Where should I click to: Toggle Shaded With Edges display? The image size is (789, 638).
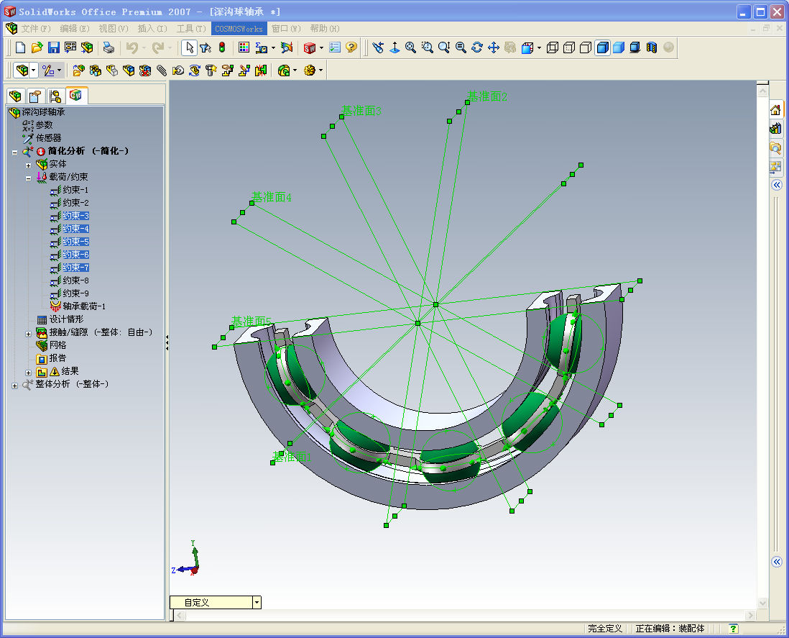click(602, 48)
